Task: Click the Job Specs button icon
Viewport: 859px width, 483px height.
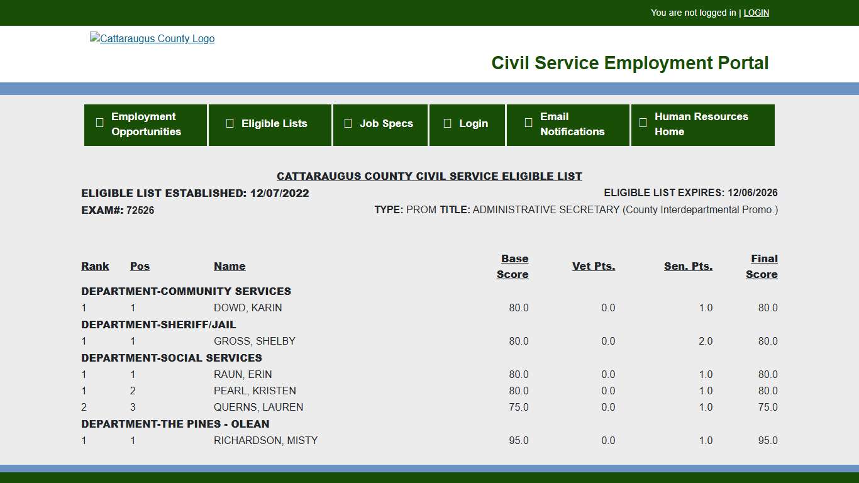Action: (348, 123)
